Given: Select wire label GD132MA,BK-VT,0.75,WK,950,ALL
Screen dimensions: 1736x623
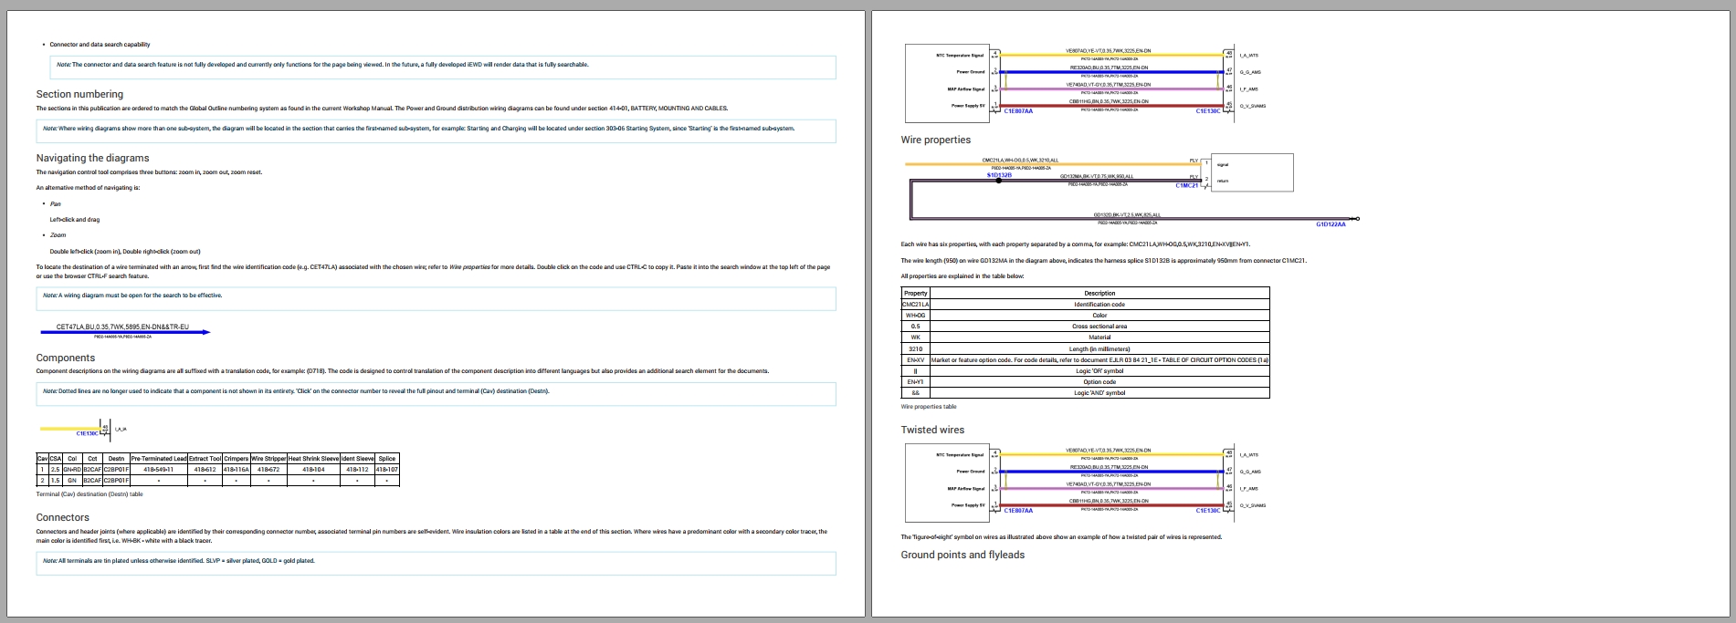Looking at the screenshot, I should click(1097, 176).
